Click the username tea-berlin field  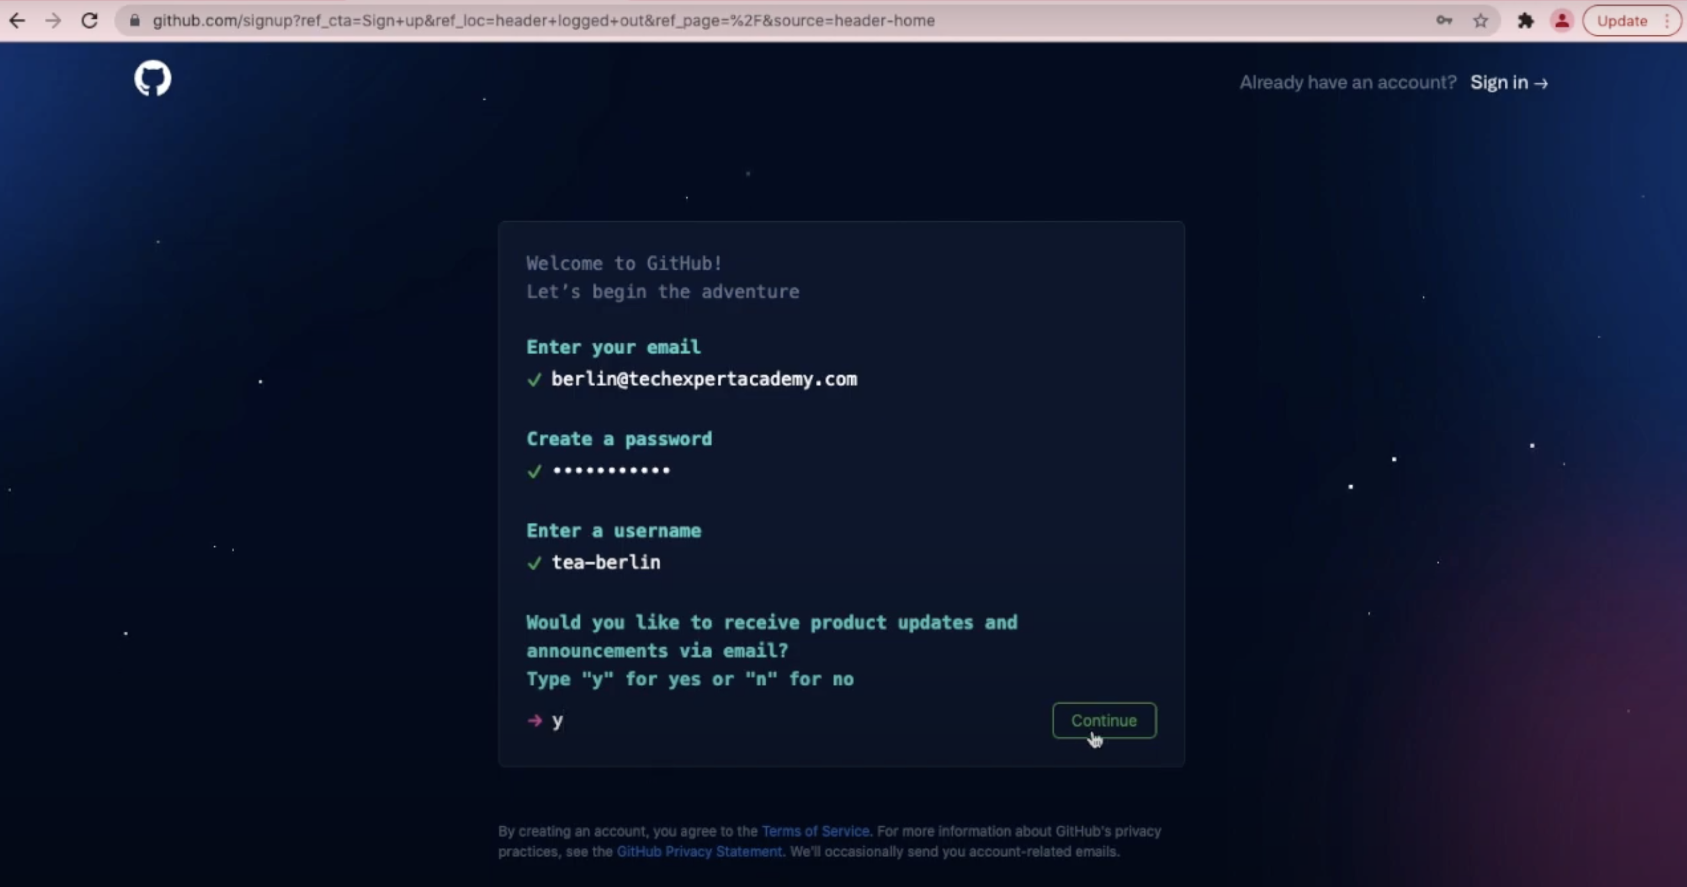[x=606, y=562]
